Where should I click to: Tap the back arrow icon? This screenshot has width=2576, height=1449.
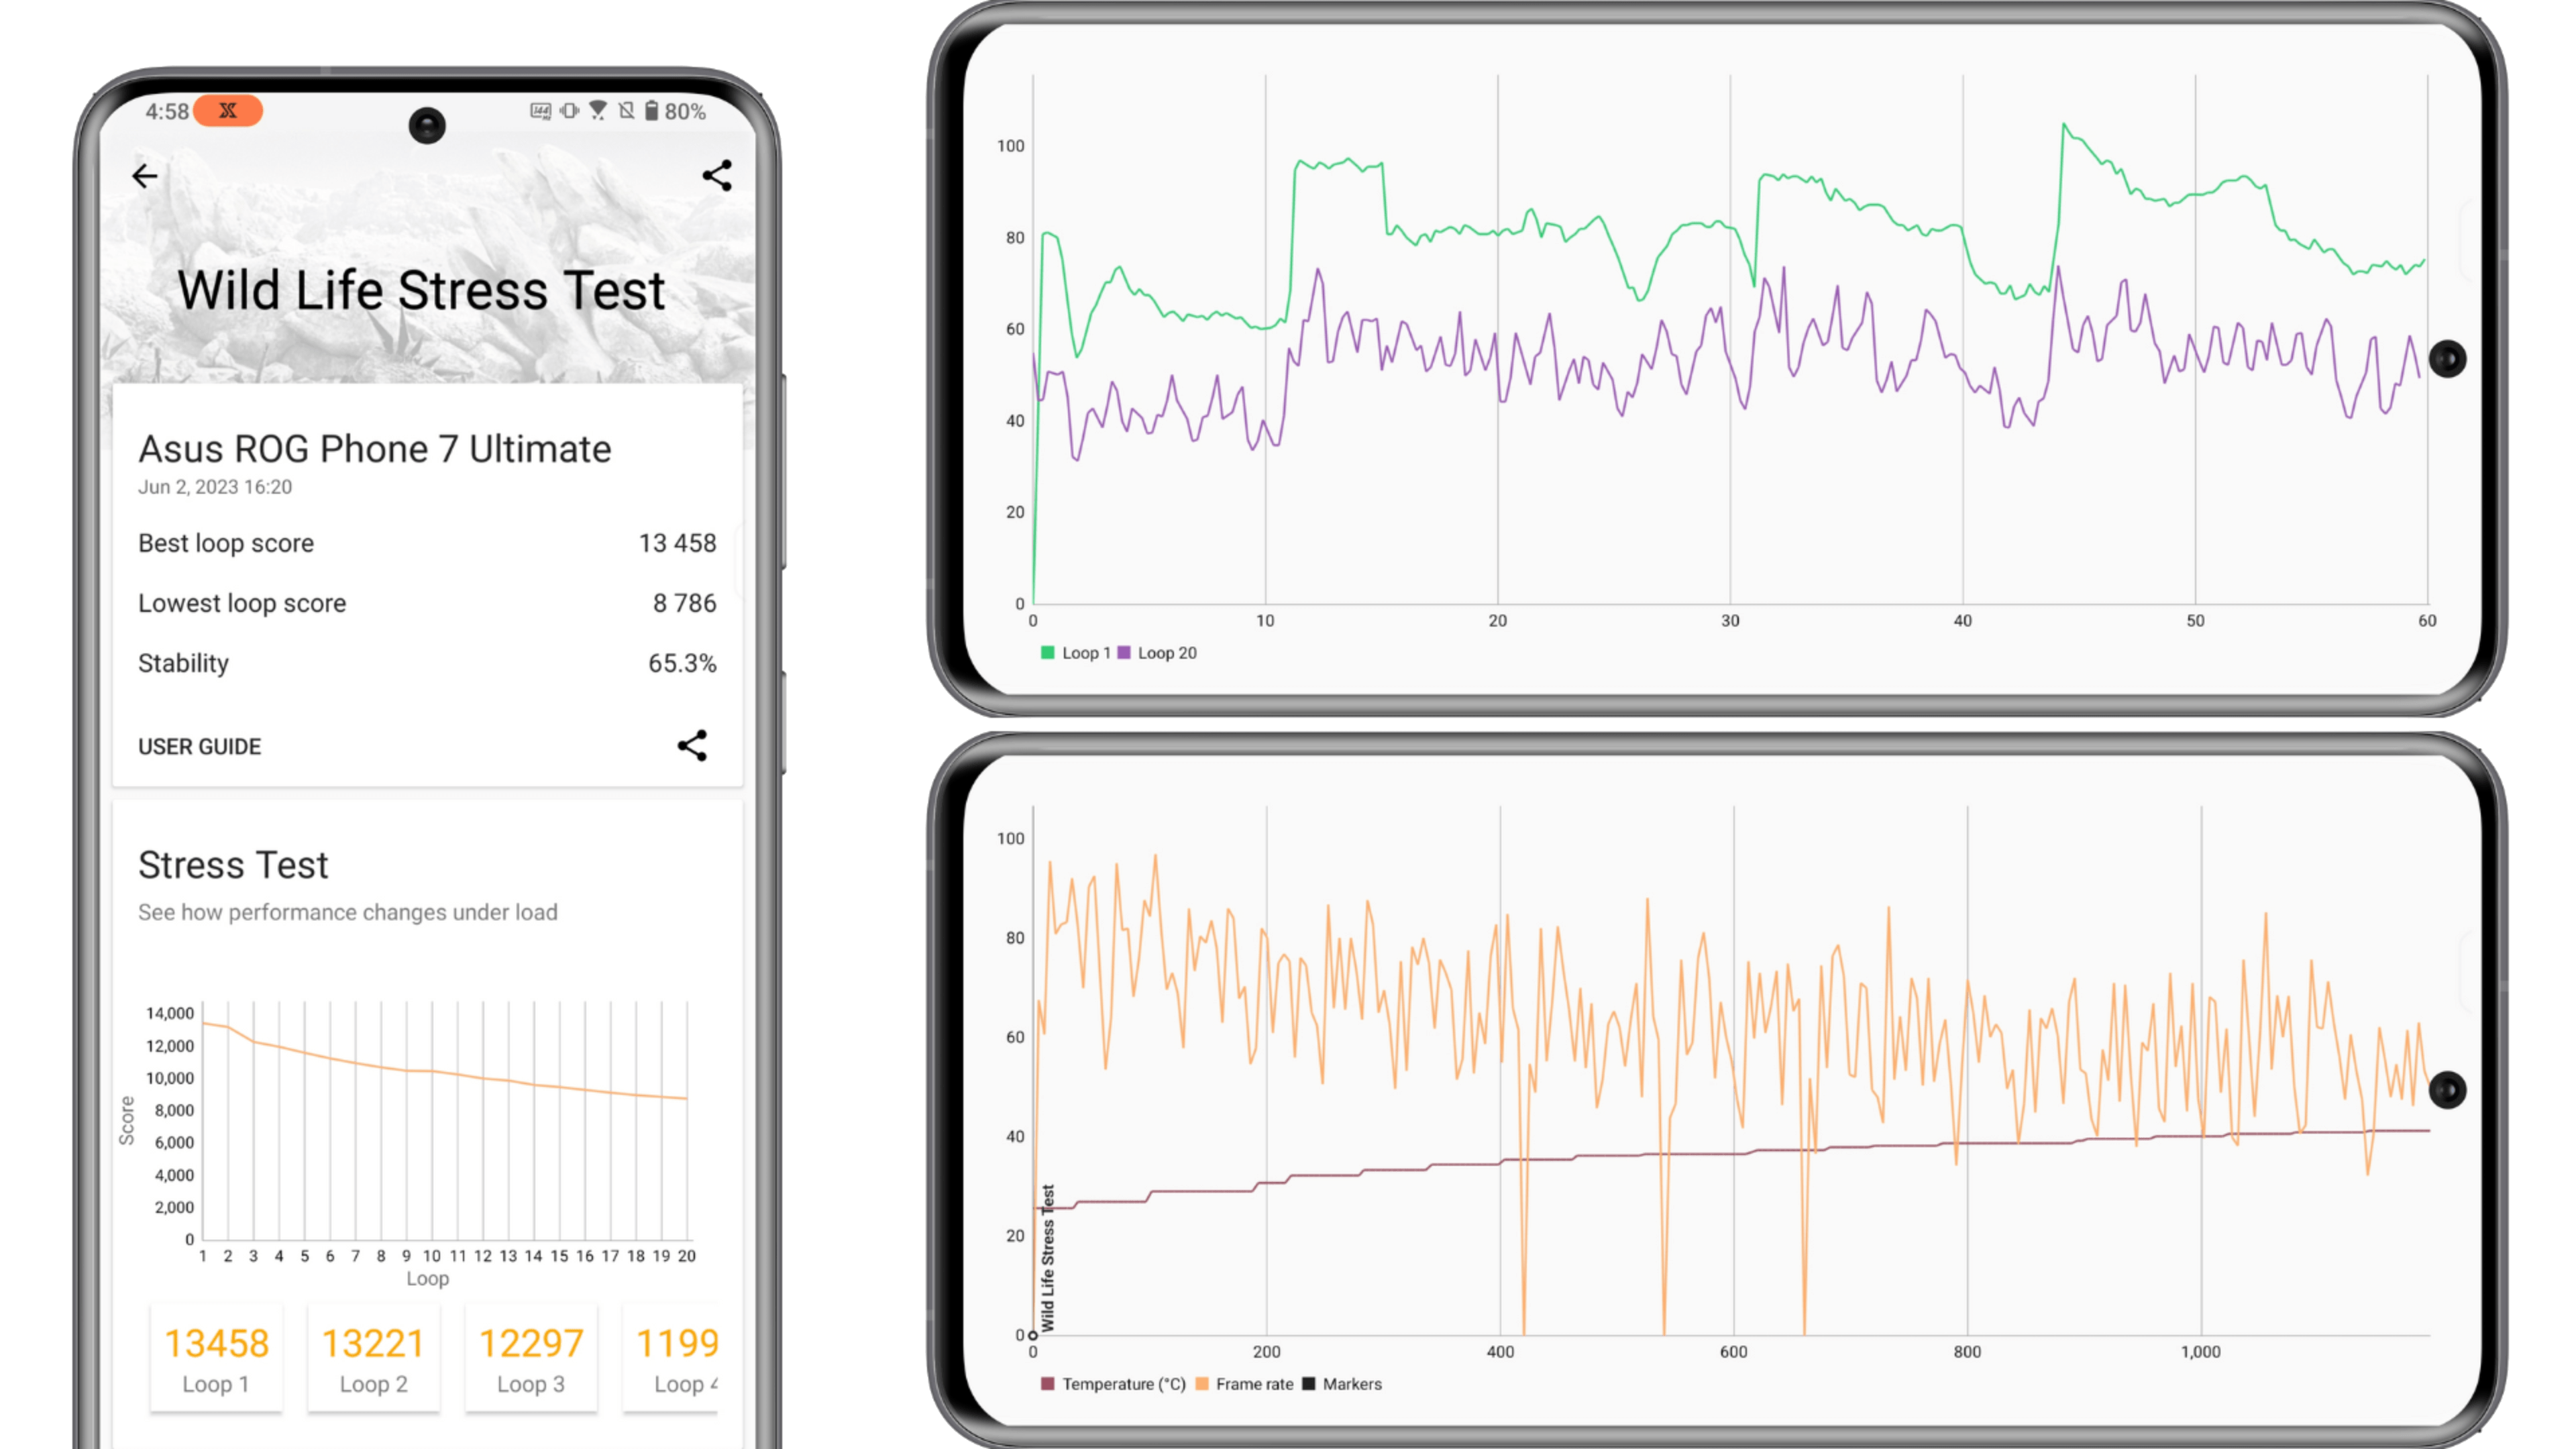click(145, 177)
